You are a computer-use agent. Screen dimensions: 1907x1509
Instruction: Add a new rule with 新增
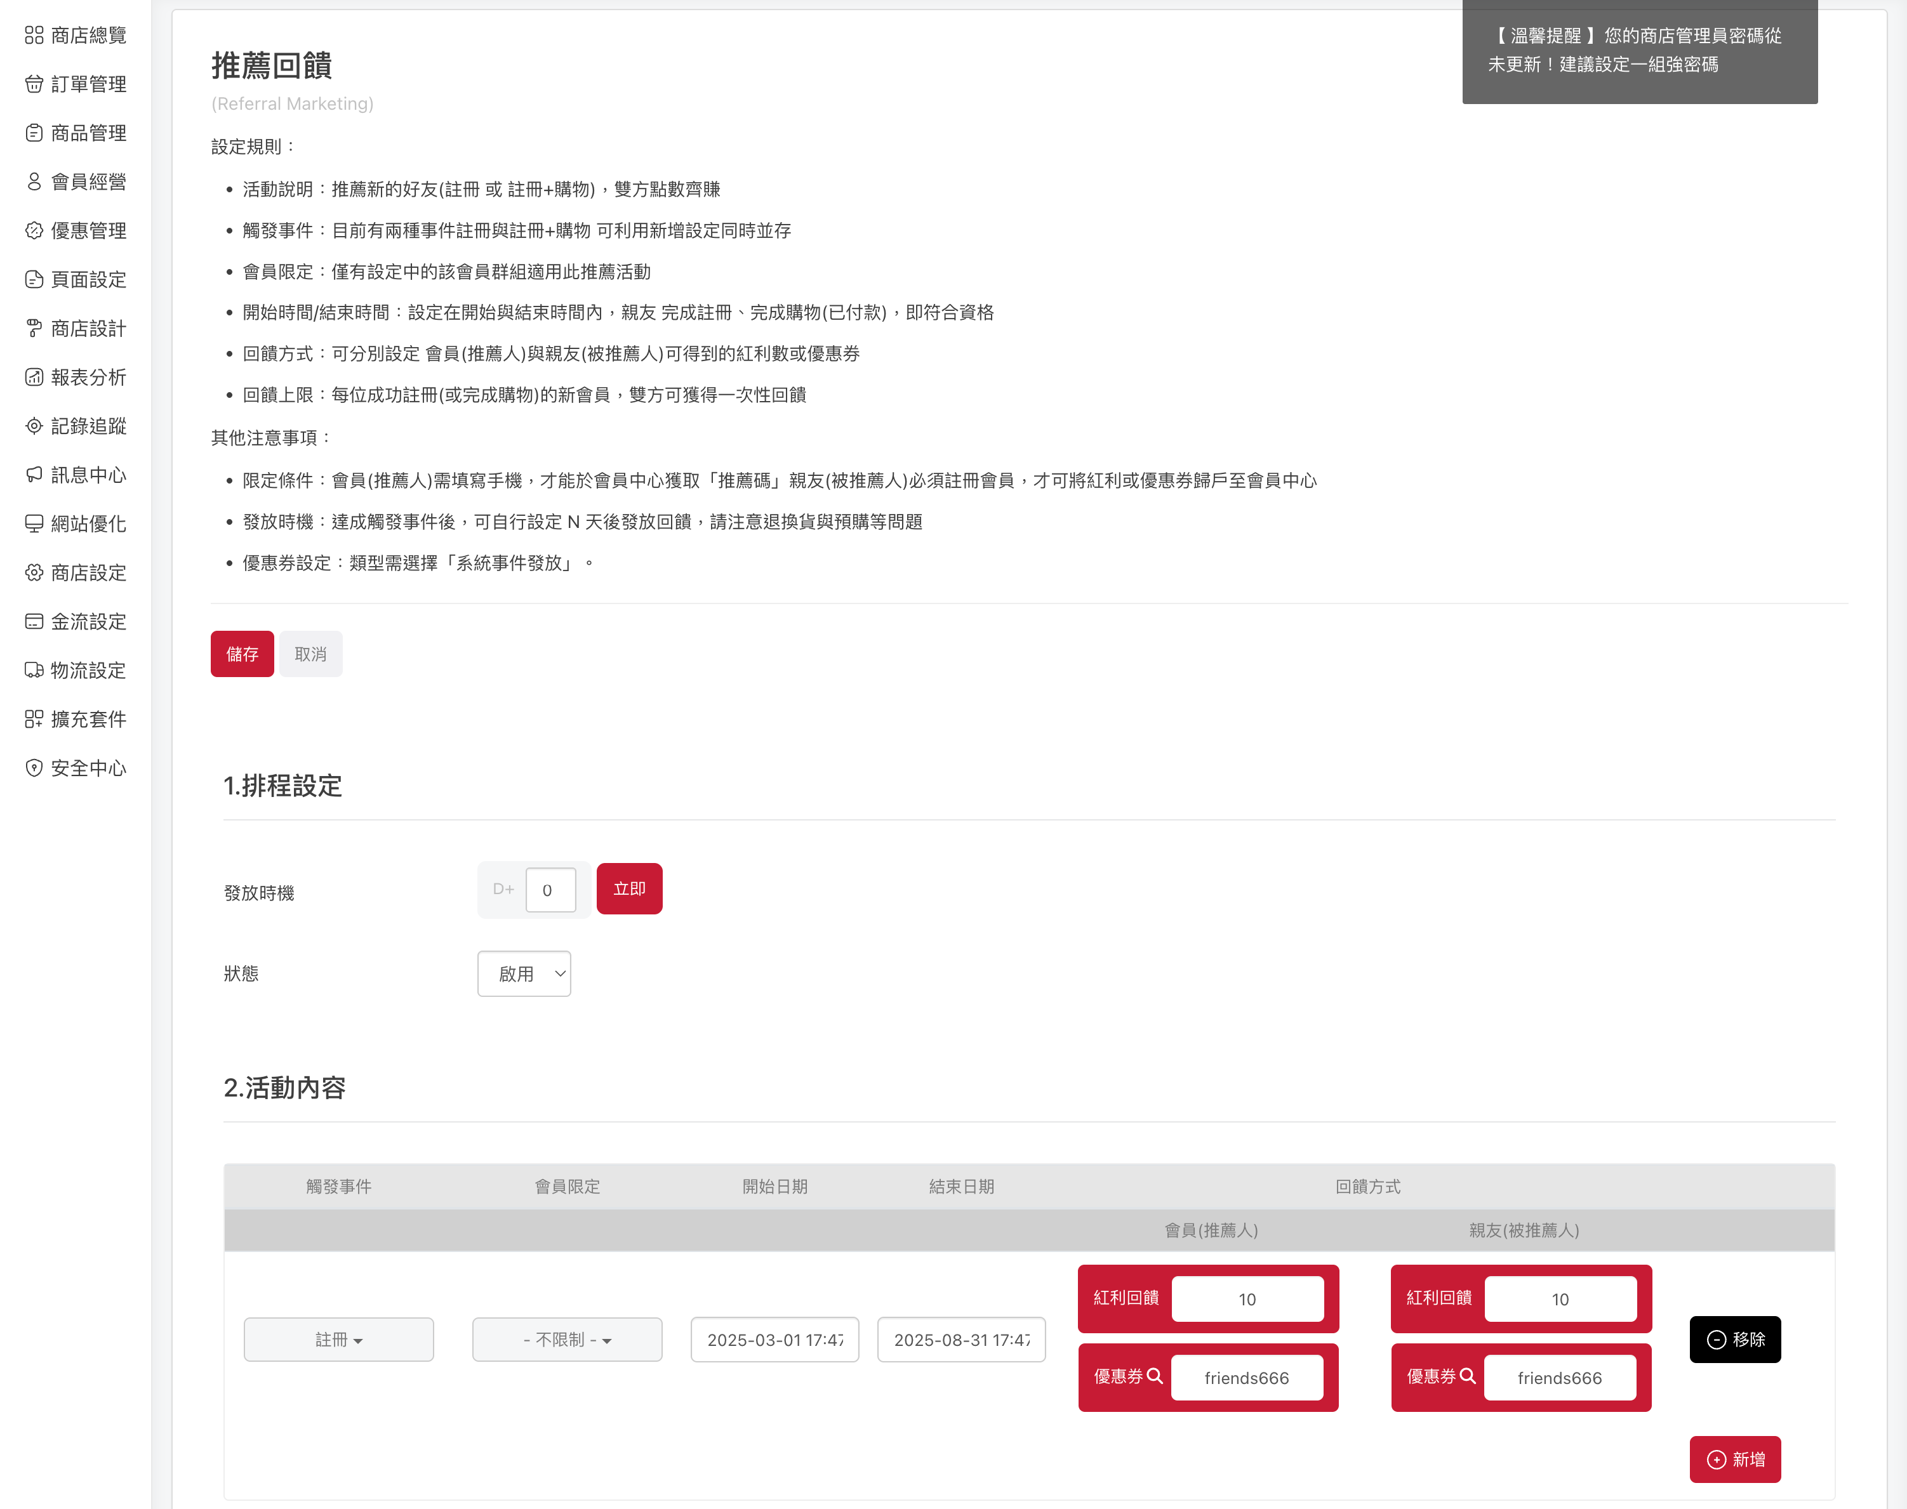[1735, 1460]
